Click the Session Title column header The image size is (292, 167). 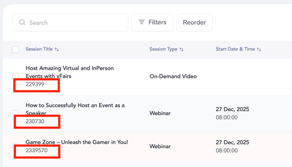(x=39, y=49)
